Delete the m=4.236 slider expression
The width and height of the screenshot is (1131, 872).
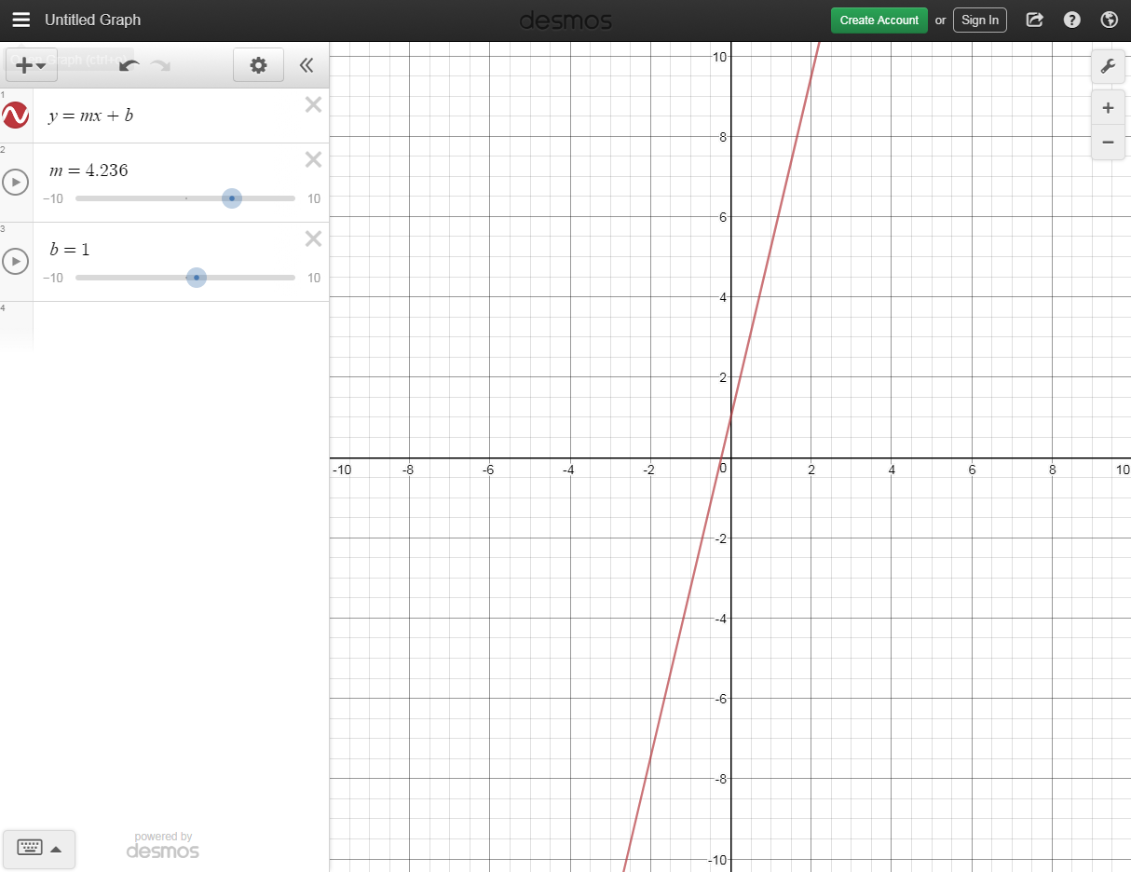click(313, 159)
